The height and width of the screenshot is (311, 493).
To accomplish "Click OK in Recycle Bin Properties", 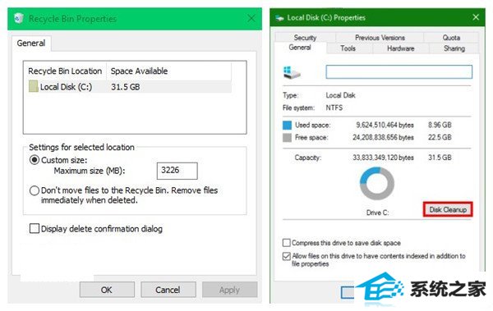I will coord(107,290).
